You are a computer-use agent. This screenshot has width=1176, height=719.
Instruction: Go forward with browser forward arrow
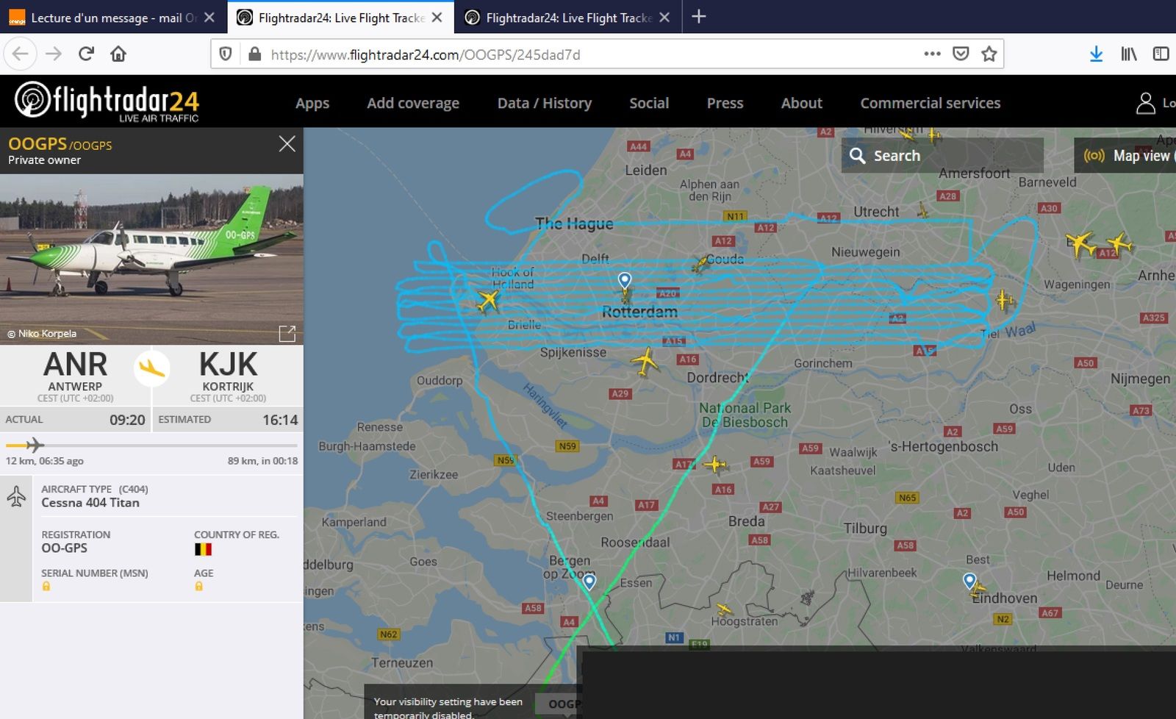54,54
